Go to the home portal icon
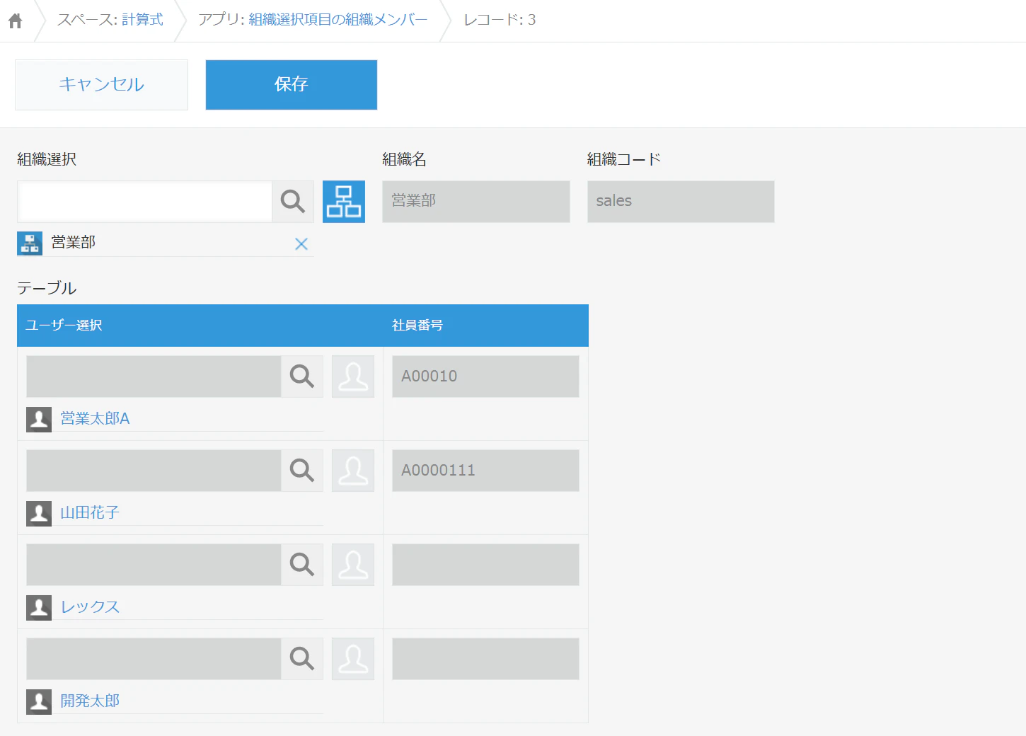This screenshot has height=736, width=1026. coord(16,21)
